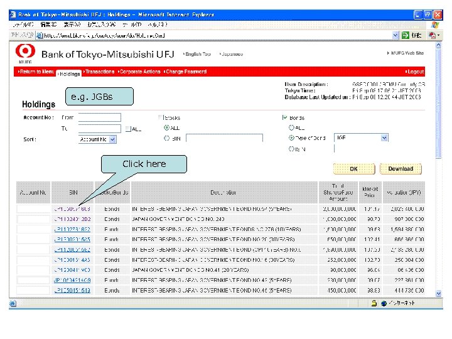Select the ISIN radio under Bonds

point(291,149)
